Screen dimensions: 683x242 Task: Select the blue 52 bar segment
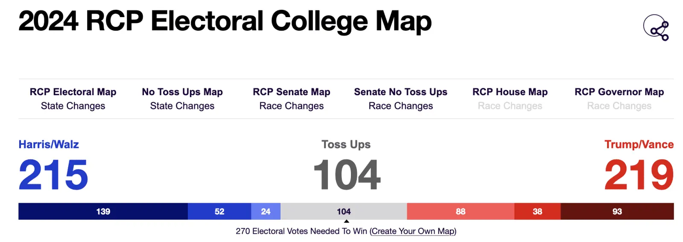tap(219, 211)
